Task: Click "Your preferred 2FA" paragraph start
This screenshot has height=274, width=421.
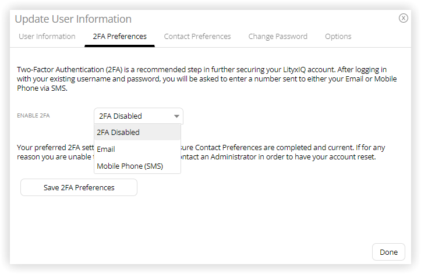Action: 48,148
